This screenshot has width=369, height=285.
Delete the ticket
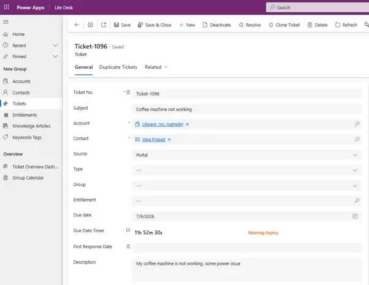coord(318,25)
